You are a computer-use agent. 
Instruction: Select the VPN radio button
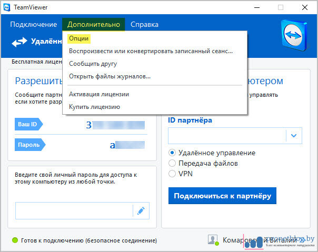(172, 174)
